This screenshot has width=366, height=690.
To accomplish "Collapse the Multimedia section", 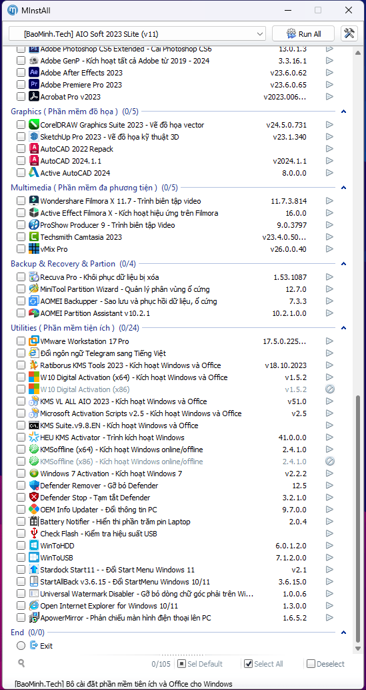I will 344,188.
